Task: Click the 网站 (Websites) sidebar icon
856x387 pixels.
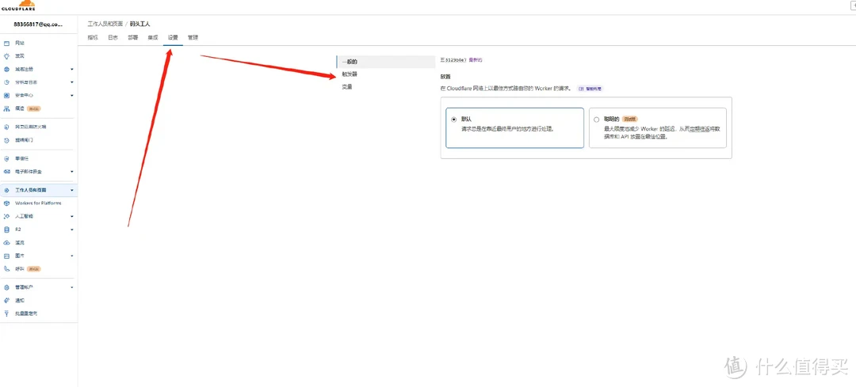Action: 7,44
